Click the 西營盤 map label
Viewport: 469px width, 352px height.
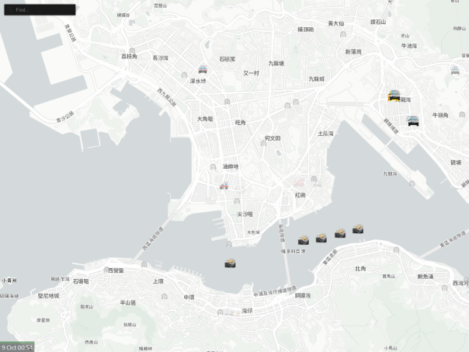coord(116,270)
